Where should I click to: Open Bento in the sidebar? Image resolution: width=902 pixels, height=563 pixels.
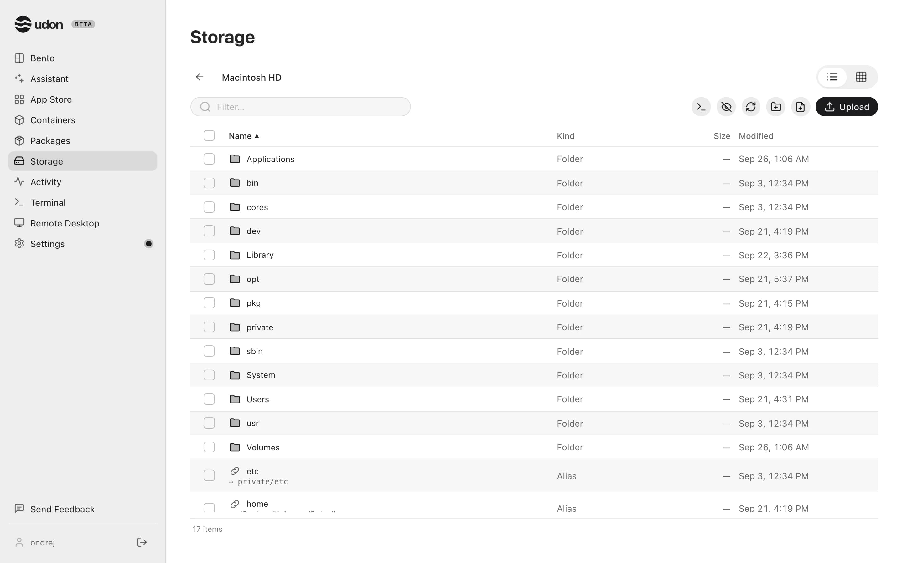82,58
